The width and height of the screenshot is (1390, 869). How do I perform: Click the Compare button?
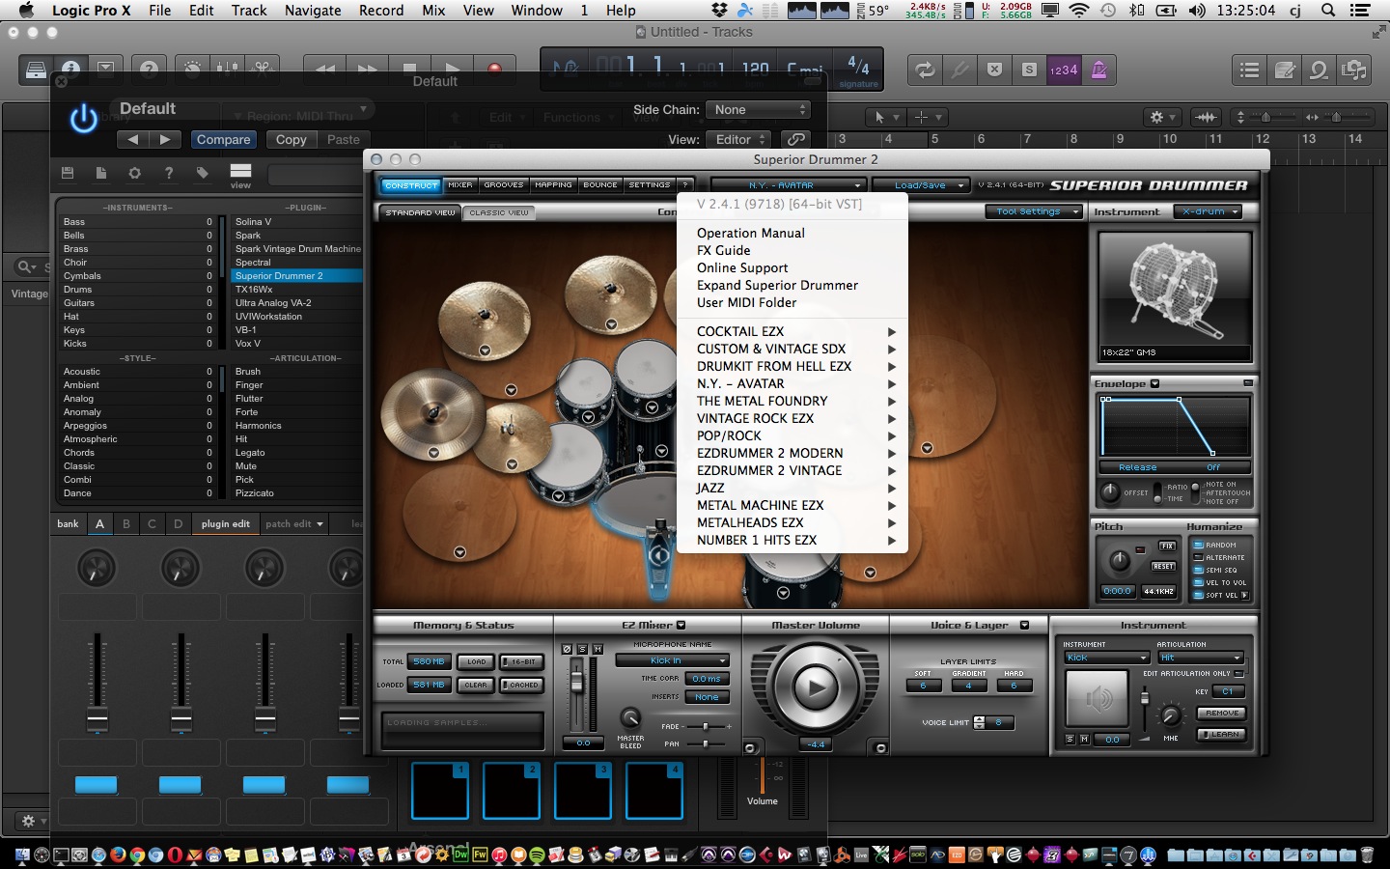(x=223, y=139)
